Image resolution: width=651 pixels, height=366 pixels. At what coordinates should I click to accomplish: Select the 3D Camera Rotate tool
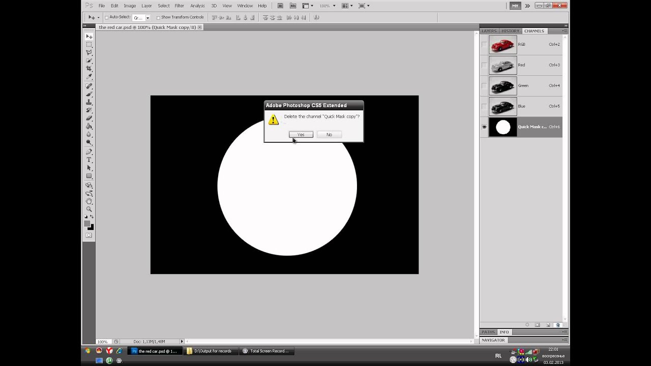(x=89, y=193)
